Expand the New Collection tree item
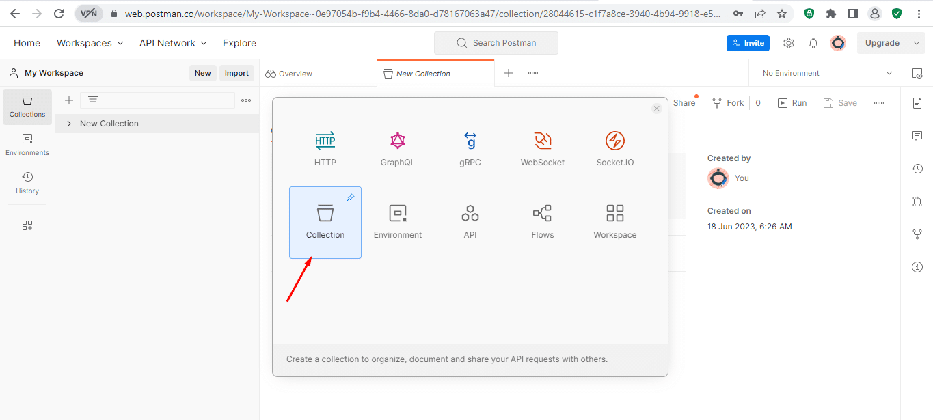The image size is (933, 420). pyautogui.click(x=69, y=124)
